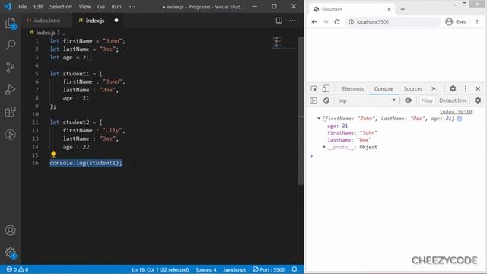Expand the __proto__ Object entry
The image size is (487, 274).
pos(324,147)
